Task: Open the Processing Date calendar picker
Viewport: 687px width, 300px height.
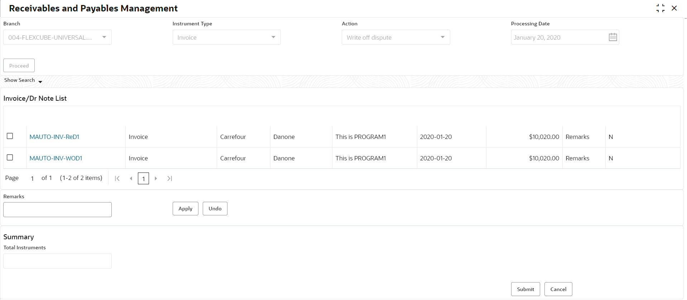Action: point(613,37)
